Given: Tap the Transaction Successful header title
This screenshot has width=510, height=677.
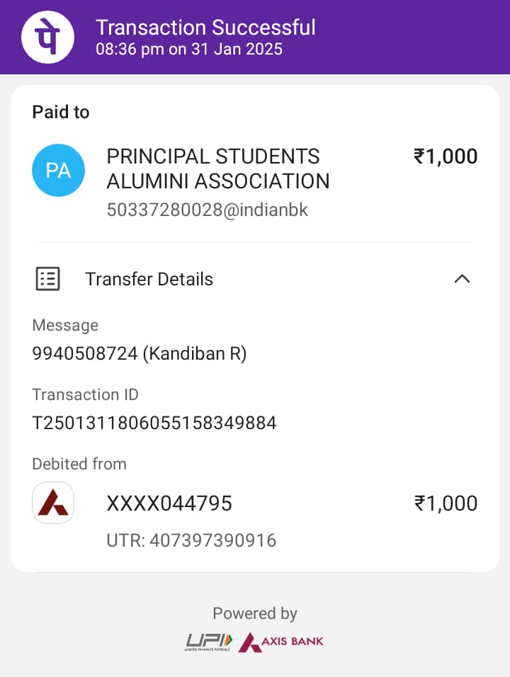Looking at the screenshot, I should [205, 28].
